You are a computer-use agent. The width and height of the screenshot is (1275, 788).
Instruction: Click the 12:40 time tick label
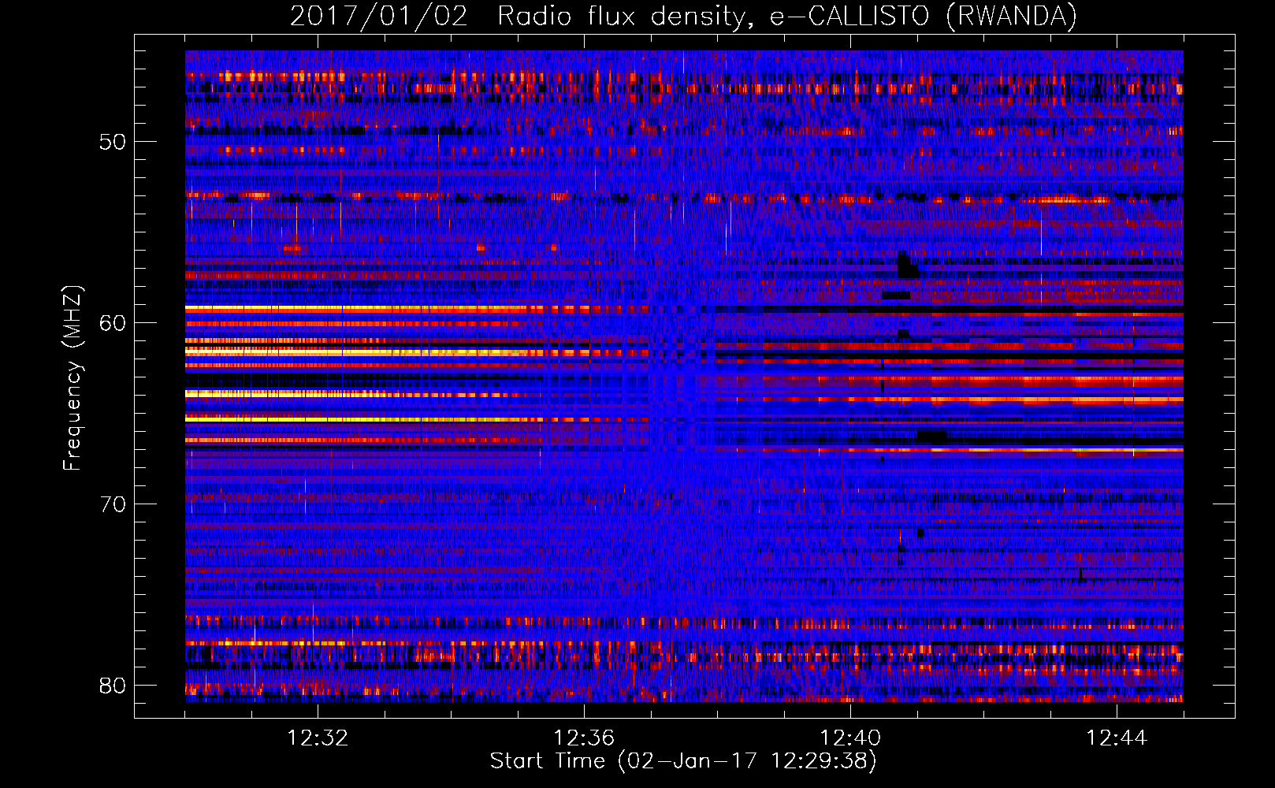[850, 738]
